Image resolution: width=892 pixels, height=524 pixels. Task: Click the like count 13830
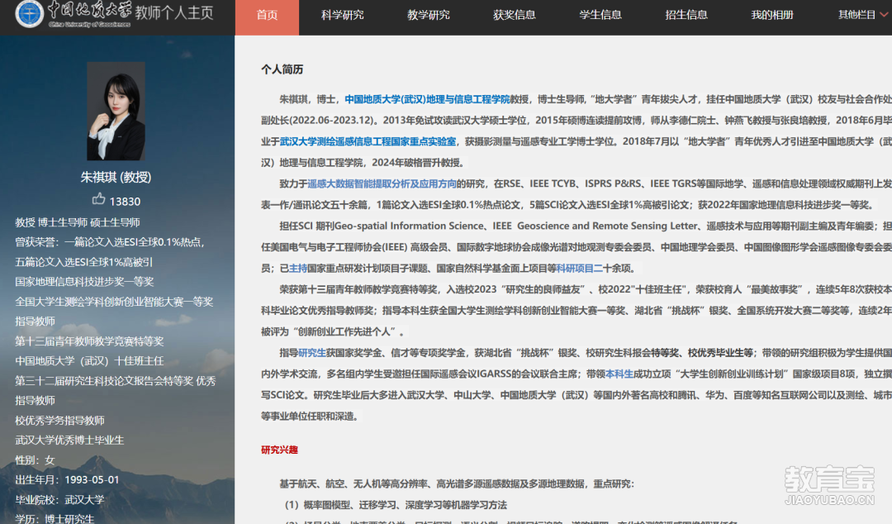125,202
